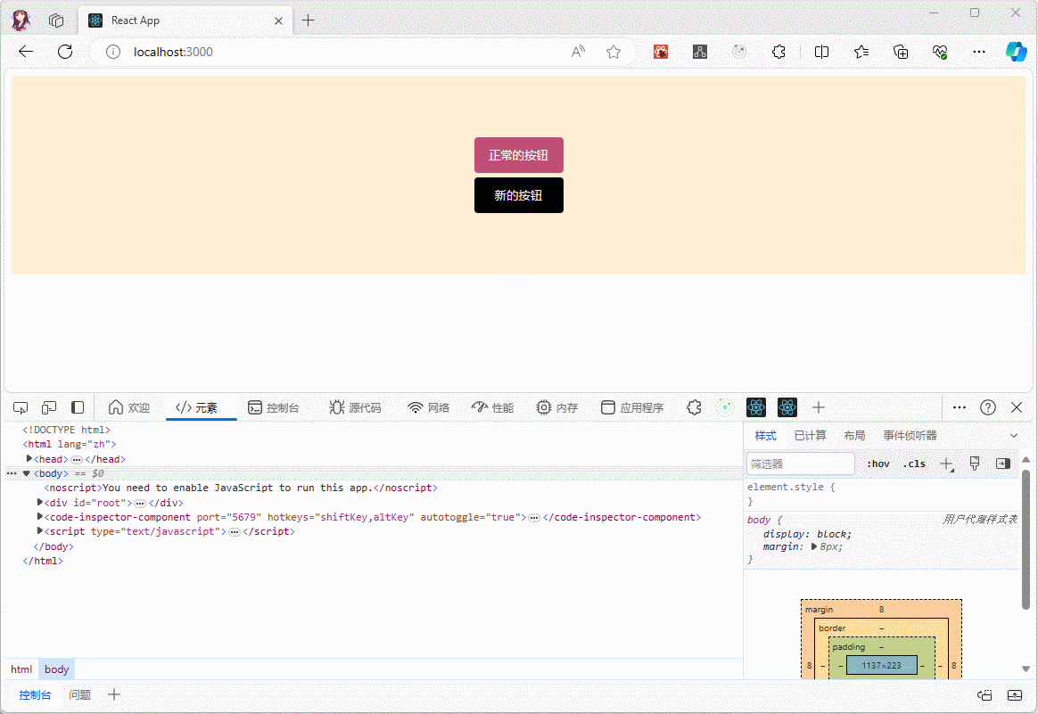Expand the div id root node
Viewport: 1038px width, 714px height.
click(x=40, y=503)
